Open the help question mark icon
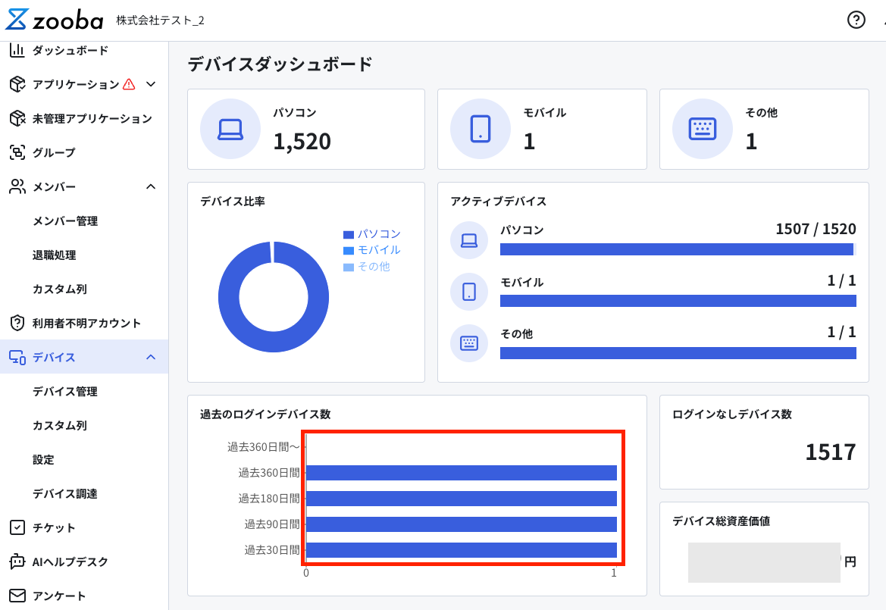Viewport: 886px width, 610px height. pos(856,20)
